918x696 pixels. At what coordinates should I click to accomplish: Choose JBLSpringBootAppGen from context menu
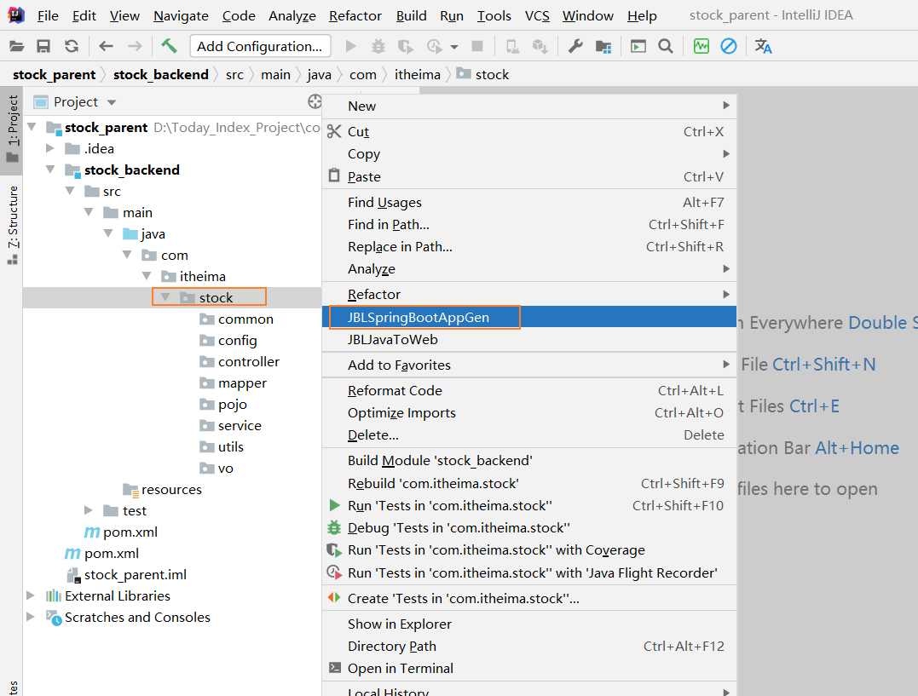pos(529,317)
